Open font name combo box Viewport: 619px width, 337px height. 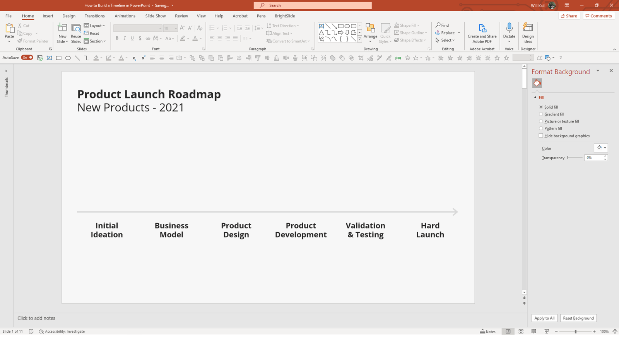pyautogui.click(x=138, y=28)
